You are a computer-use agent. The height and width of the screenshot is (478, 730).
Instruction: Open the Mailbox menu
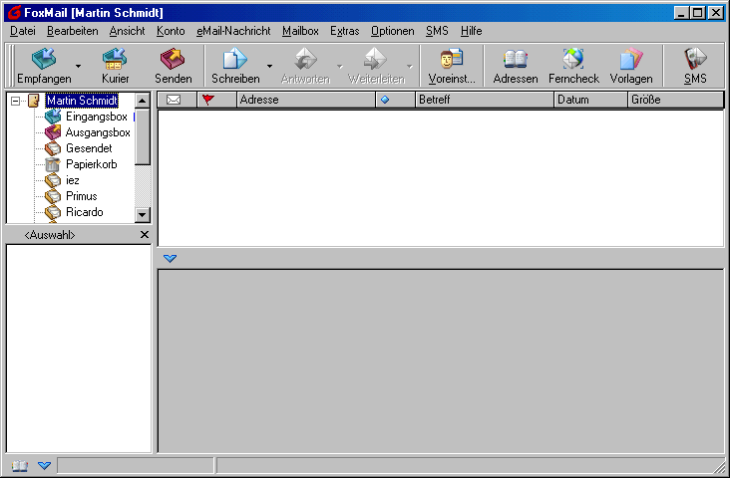pos(300,31)
